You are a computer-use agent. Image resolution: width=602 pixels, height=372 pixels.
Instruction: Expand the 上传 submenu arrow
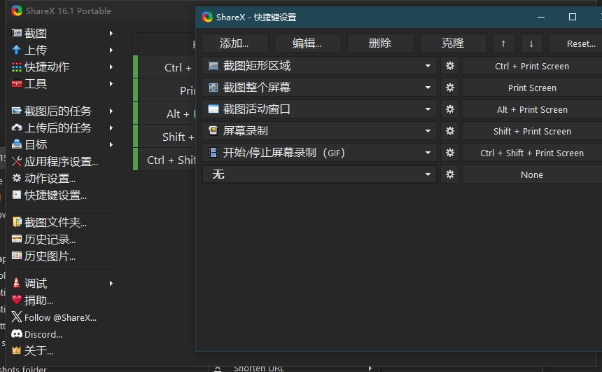pos(111,50)
